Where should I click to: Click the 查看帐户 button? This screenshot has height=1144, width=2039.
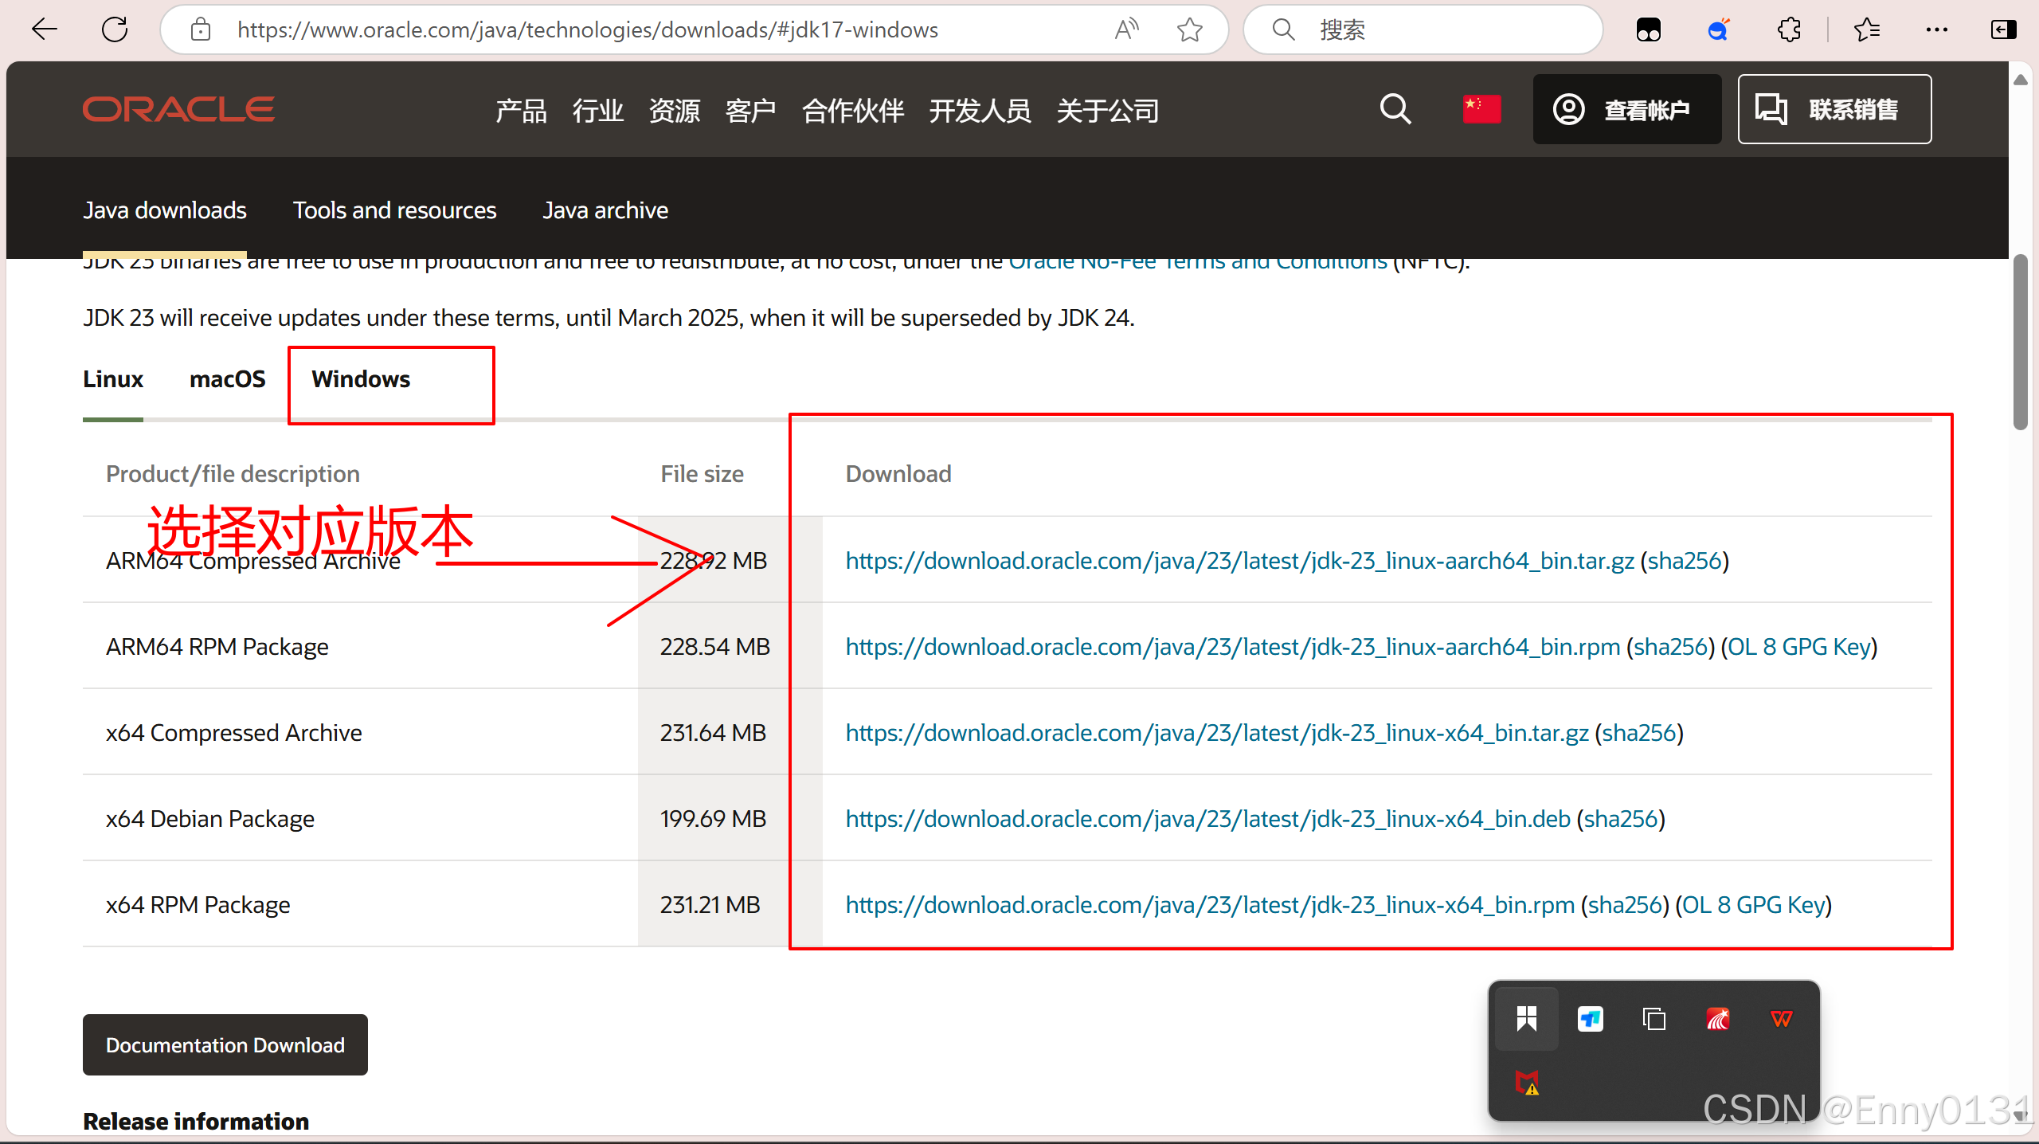[x=1626, y=109]
